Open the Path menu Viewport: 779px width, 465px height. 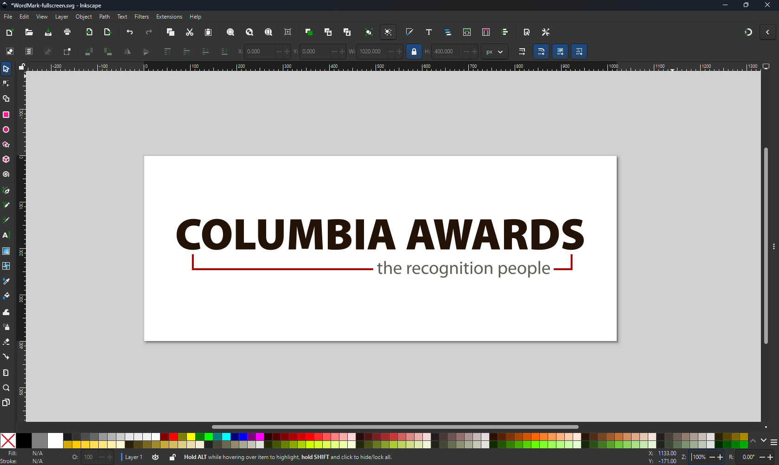tap(105, 17)
